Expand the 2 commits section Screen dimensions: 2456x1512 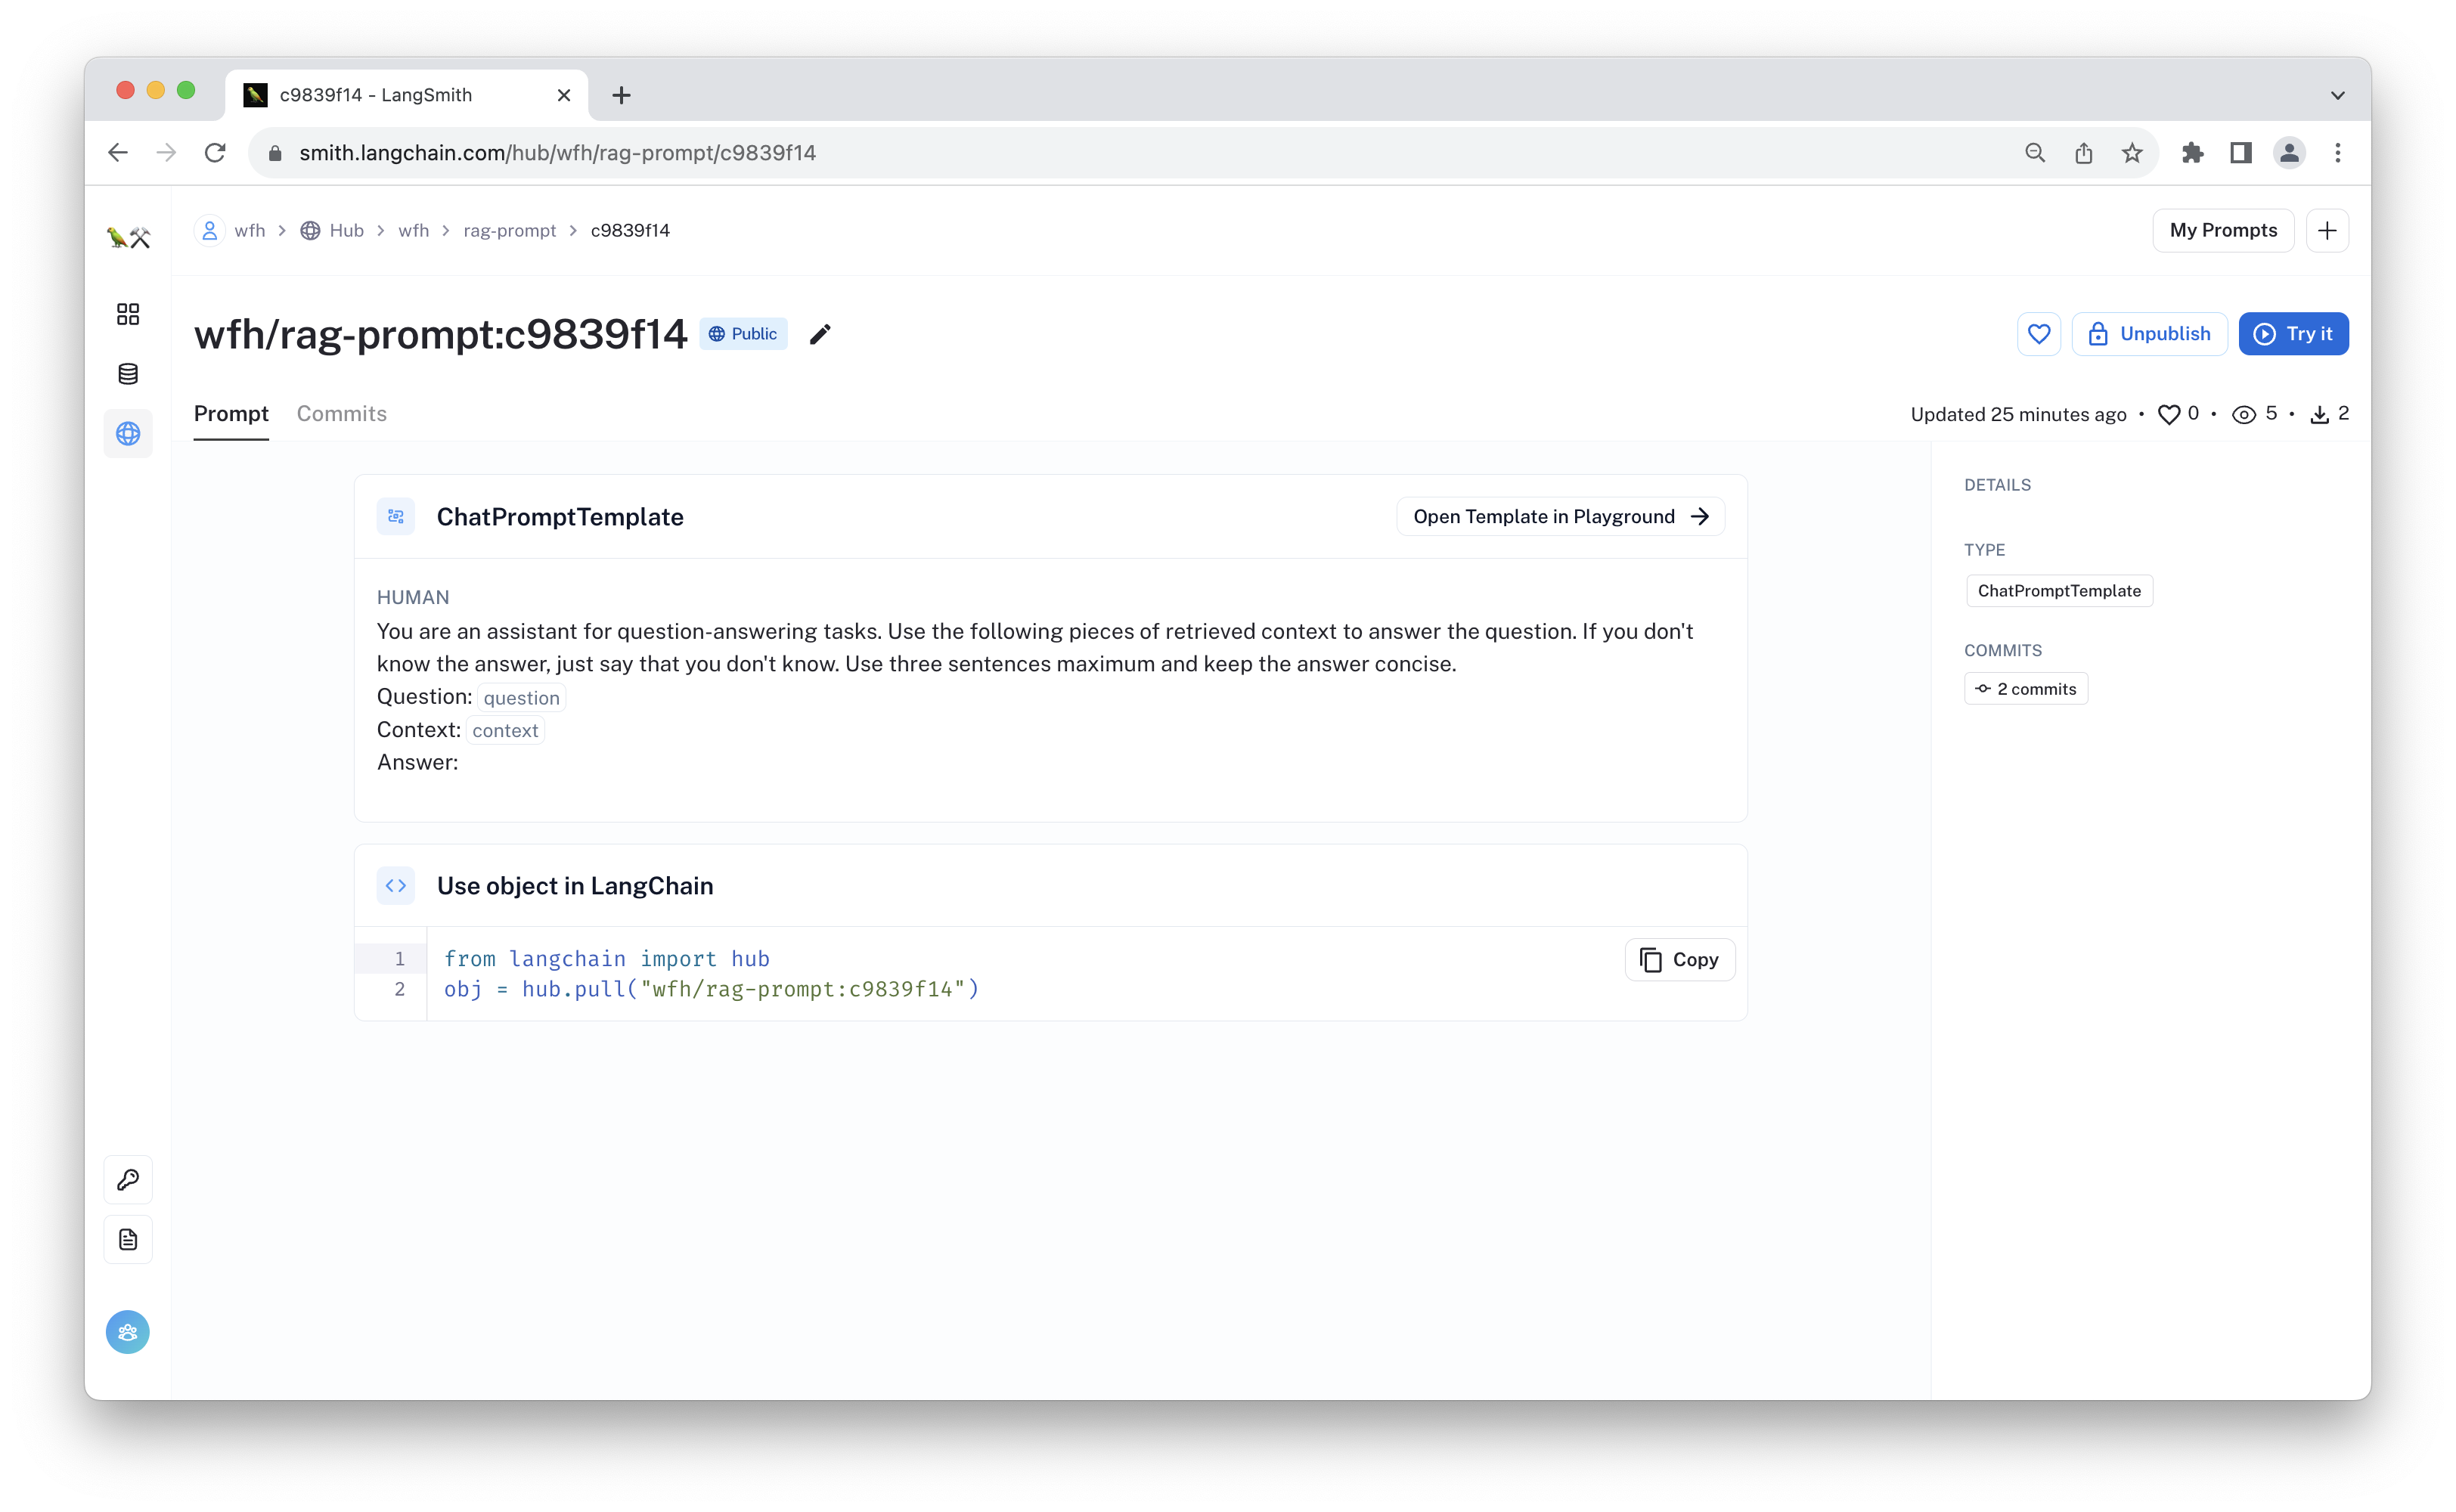point(2027,688)
